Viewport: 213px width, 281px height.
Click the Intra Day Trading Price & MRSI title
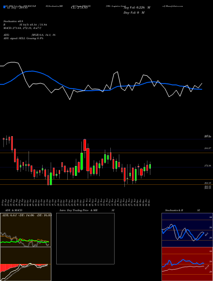[x=87, y=210]
